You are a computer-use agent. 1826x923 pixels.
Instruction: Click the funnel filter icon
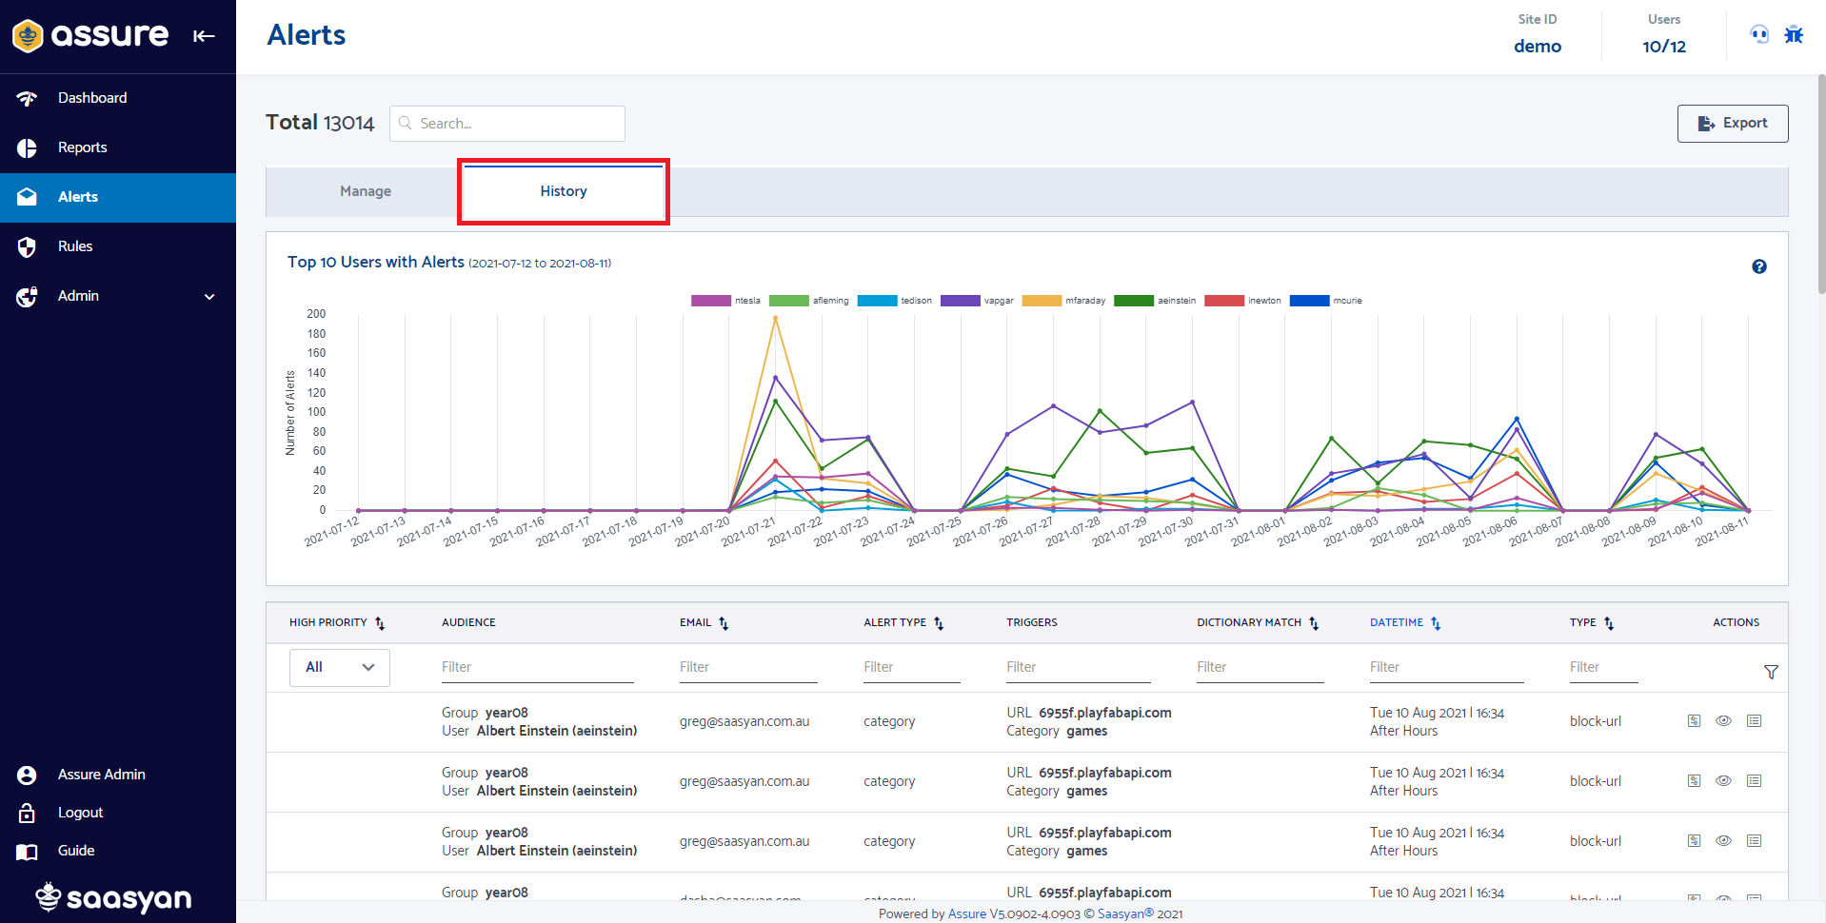pyautogui.click(x=1771, y=672)
